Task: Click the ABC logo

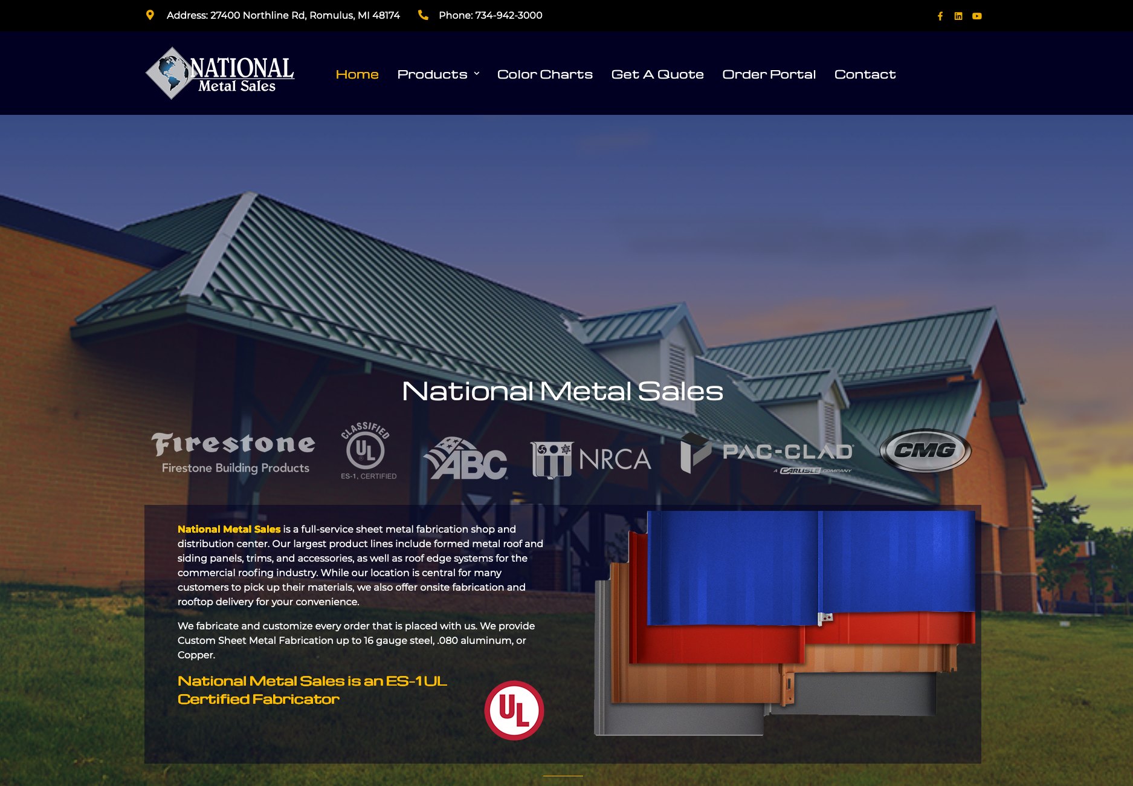Action: 465,458
